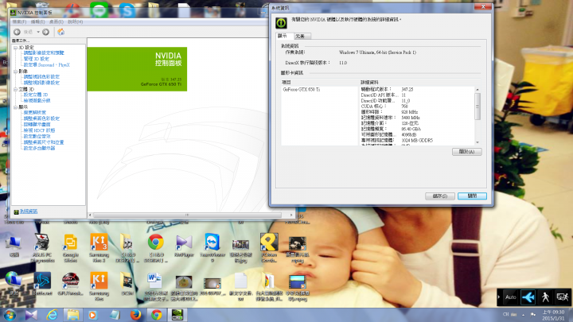This screenshot has width=573, height=322.
Task: Collapse the 顯示 tree node
Action: tap(15, 107)
